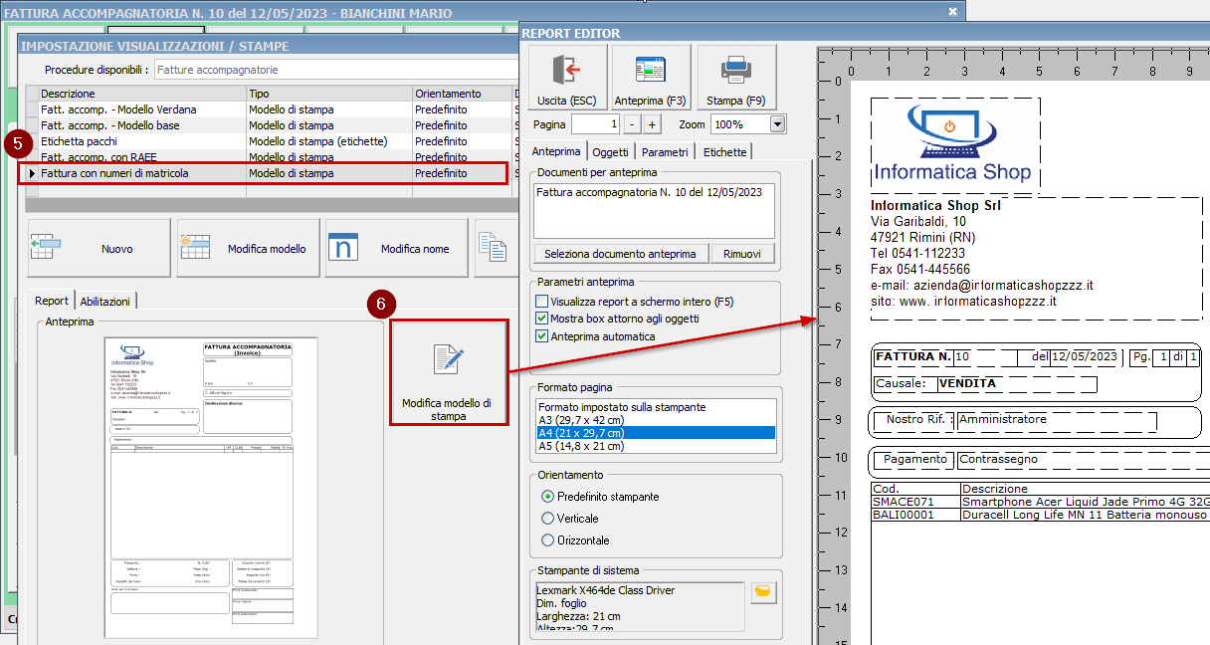1210x645 pixels.
Task: Click the yellow printer folder icon
Action: (763, 592)
